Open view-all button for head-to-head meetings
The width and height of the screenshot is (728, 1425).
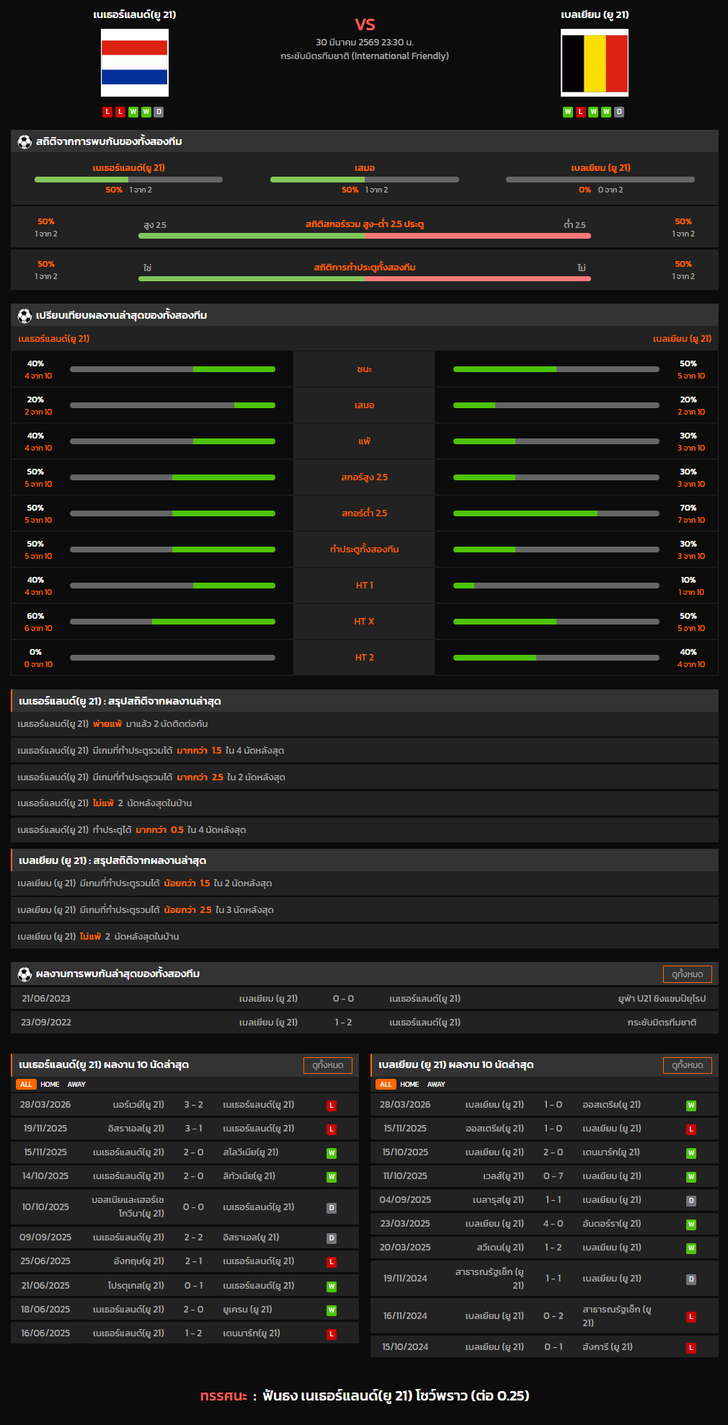[687, 974]
